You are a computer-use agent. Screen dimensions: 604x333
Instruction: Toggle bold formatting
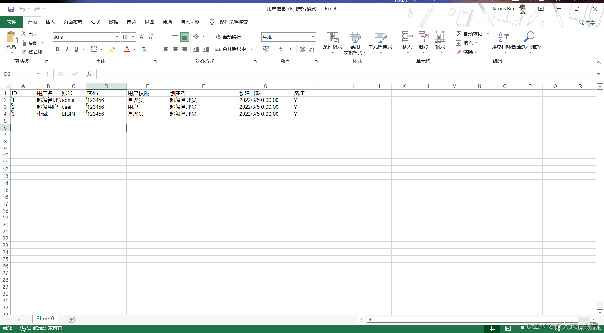tap(57, 49)
